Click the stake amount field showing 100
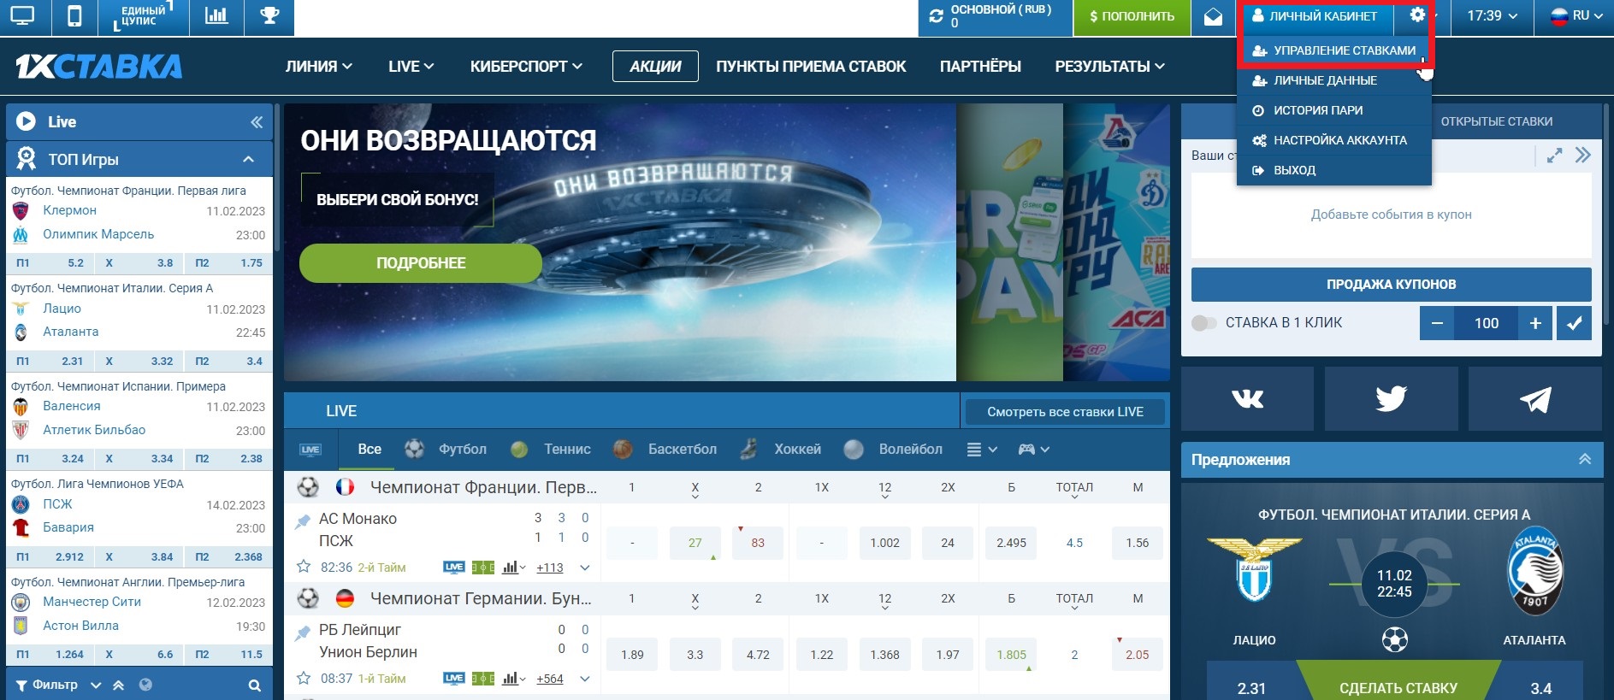 (1486, 323)
